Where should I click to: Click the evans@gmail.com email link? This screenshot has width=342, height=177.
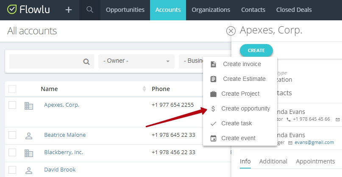click(x=314, y=142)
